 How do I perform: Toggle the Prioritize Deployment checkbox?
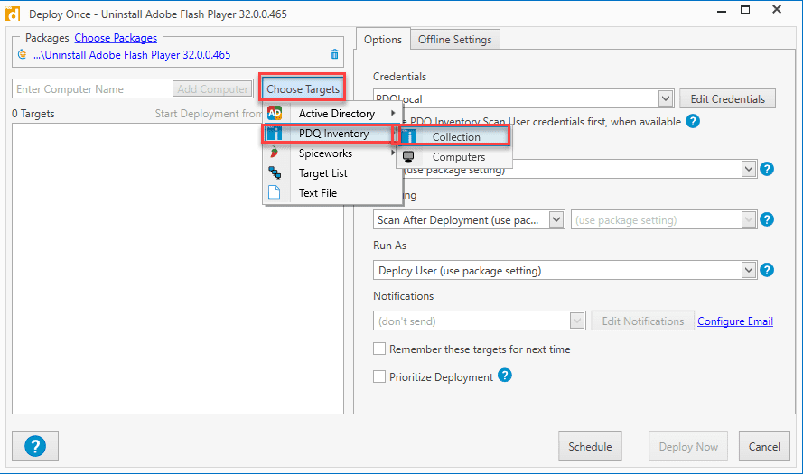point(379,376)
